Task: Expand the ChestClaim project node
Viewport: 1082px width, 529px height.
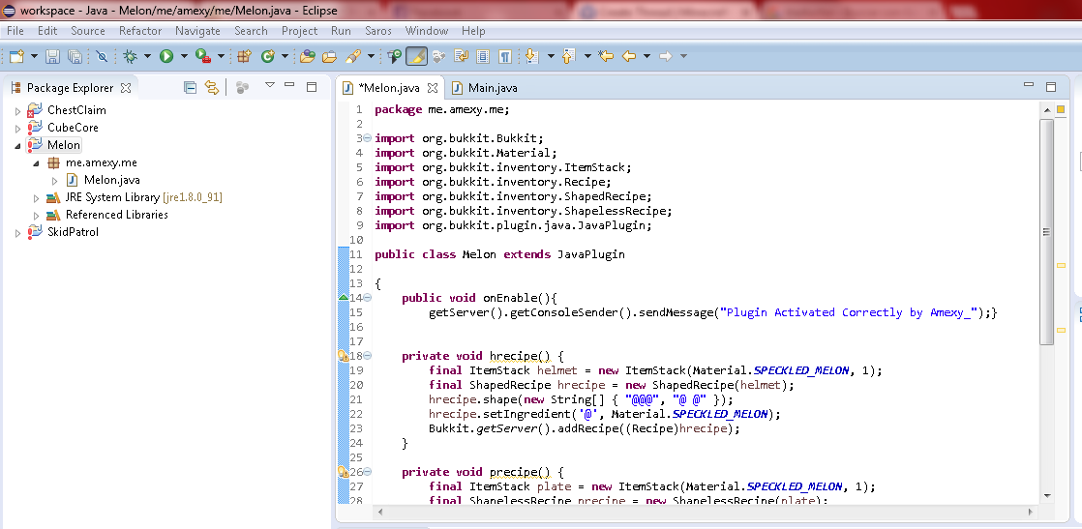Action: [x=17, y=110]
